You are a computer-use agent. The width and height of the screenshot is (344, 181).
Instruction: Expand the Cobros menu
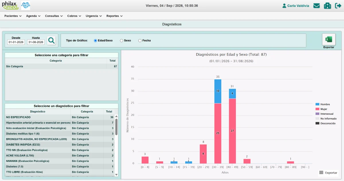click(x=74, y=16)
